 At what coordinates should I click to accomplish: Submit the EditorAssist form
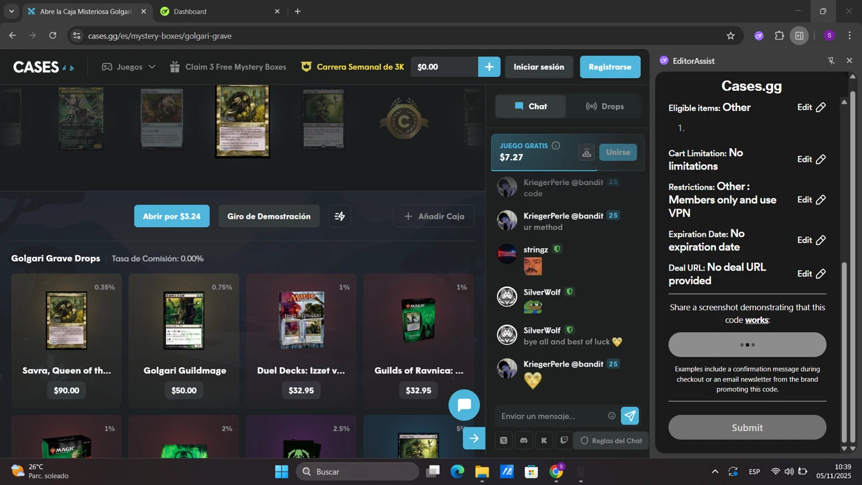(x=747, y=428)
